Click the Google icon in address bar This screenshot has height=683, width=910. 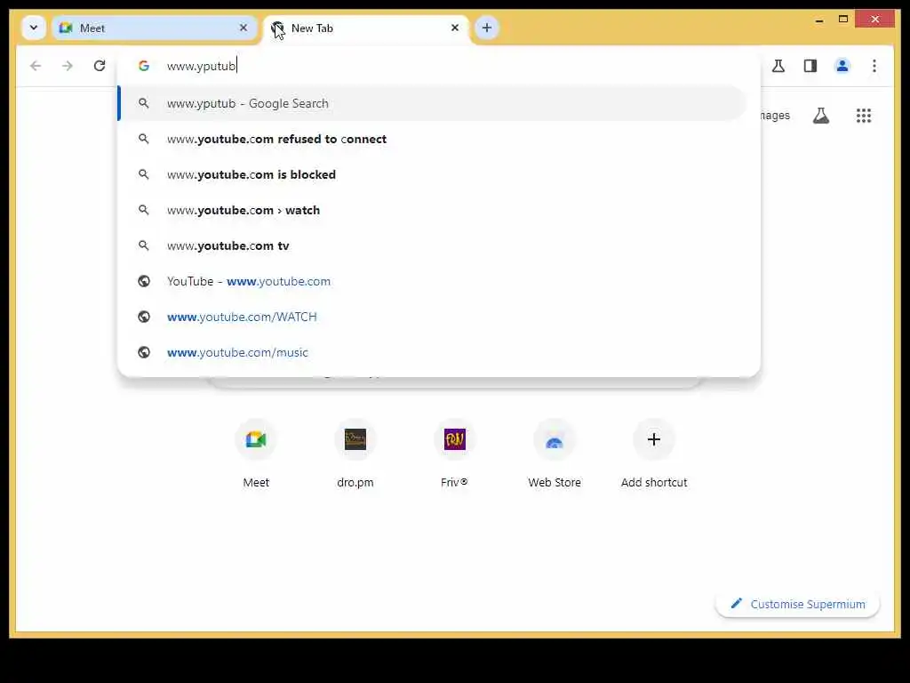click(143, 66)
